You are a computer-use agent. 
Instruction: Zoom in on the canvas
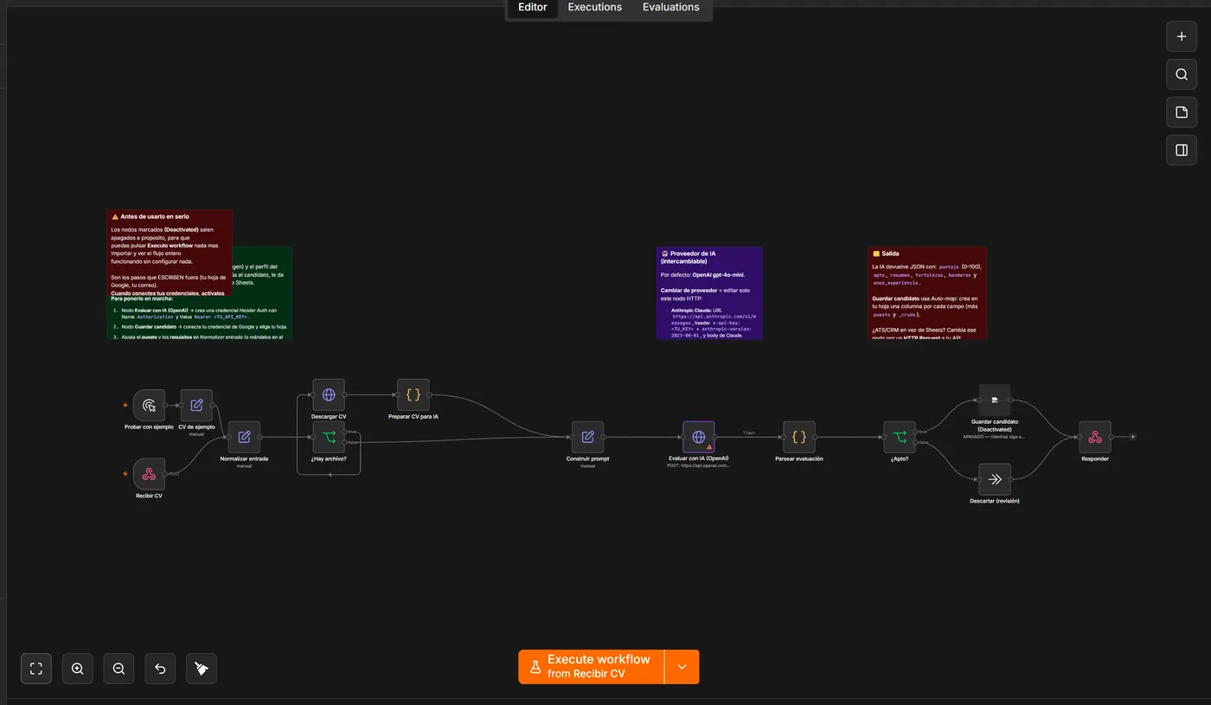(78, 669)
